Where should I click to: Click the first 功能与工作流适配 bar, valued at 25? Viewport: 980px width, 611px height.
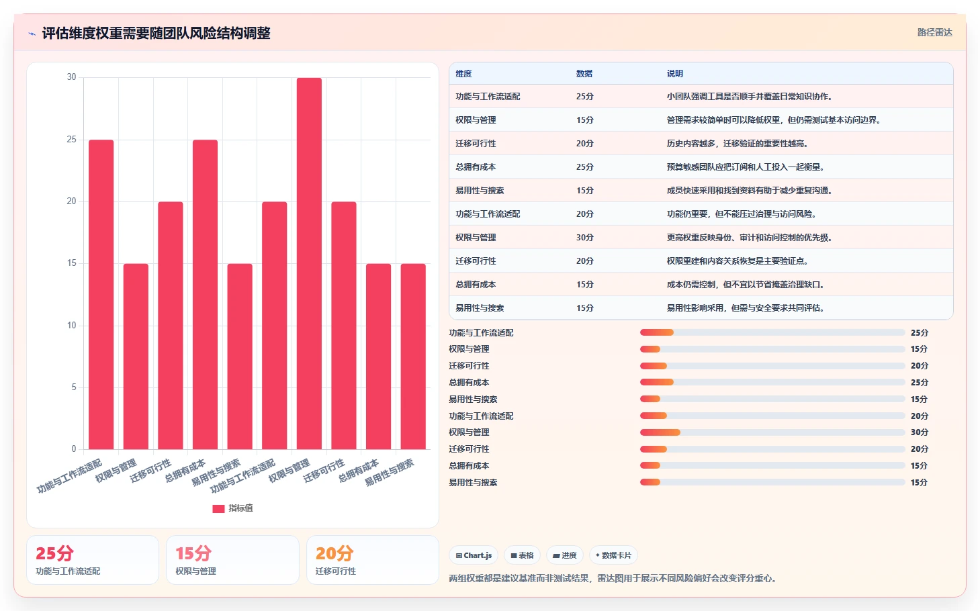(101, 294)
